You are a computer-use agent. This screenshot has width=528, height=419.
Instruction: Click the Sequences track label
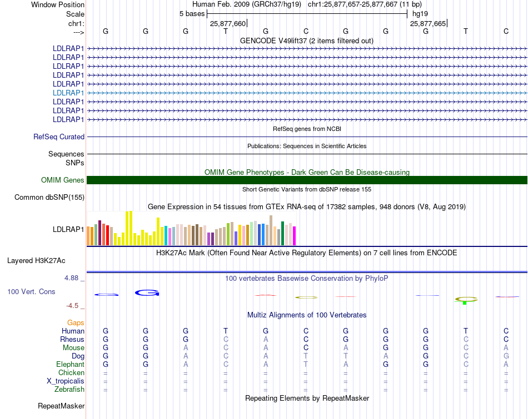coord(66,154)
